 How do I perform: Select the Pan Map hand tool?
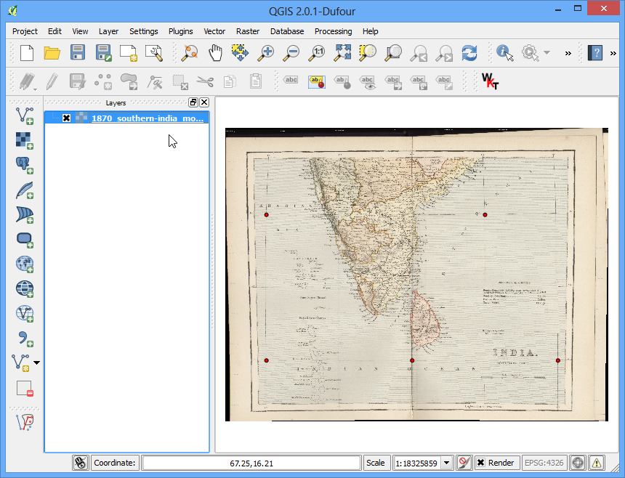click(215, 53)
